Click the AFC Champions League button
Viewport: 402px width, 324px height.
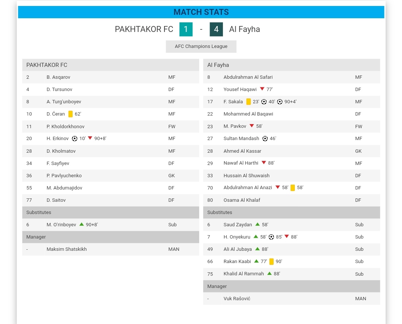201,46
